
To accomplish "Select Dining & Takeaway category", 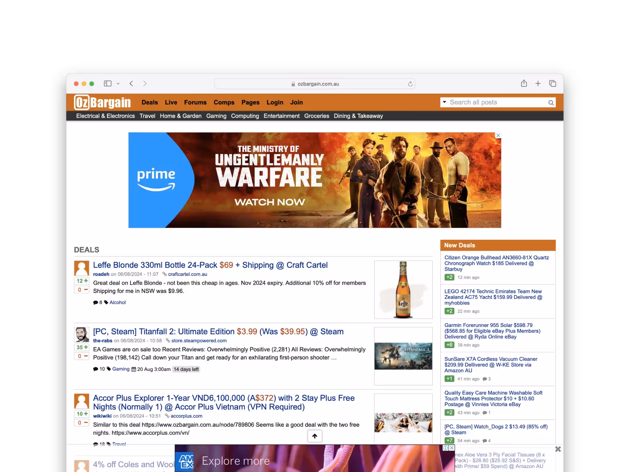I will point(358,116).
